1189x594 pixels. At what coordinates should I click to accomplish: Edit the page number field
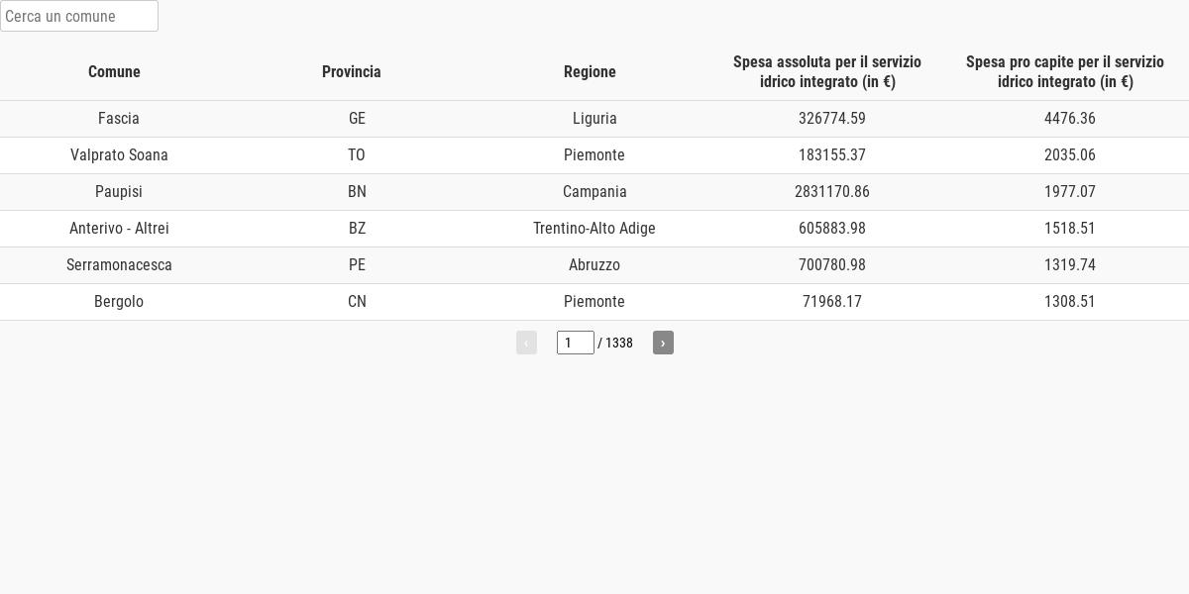576,343
